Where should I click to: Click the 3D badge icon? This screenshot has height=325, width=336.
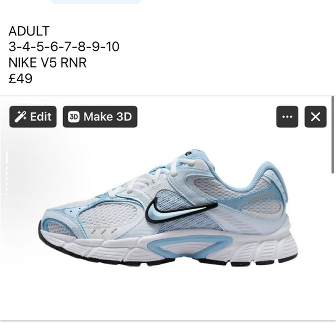pyautogui.click(x=73, y=117)
